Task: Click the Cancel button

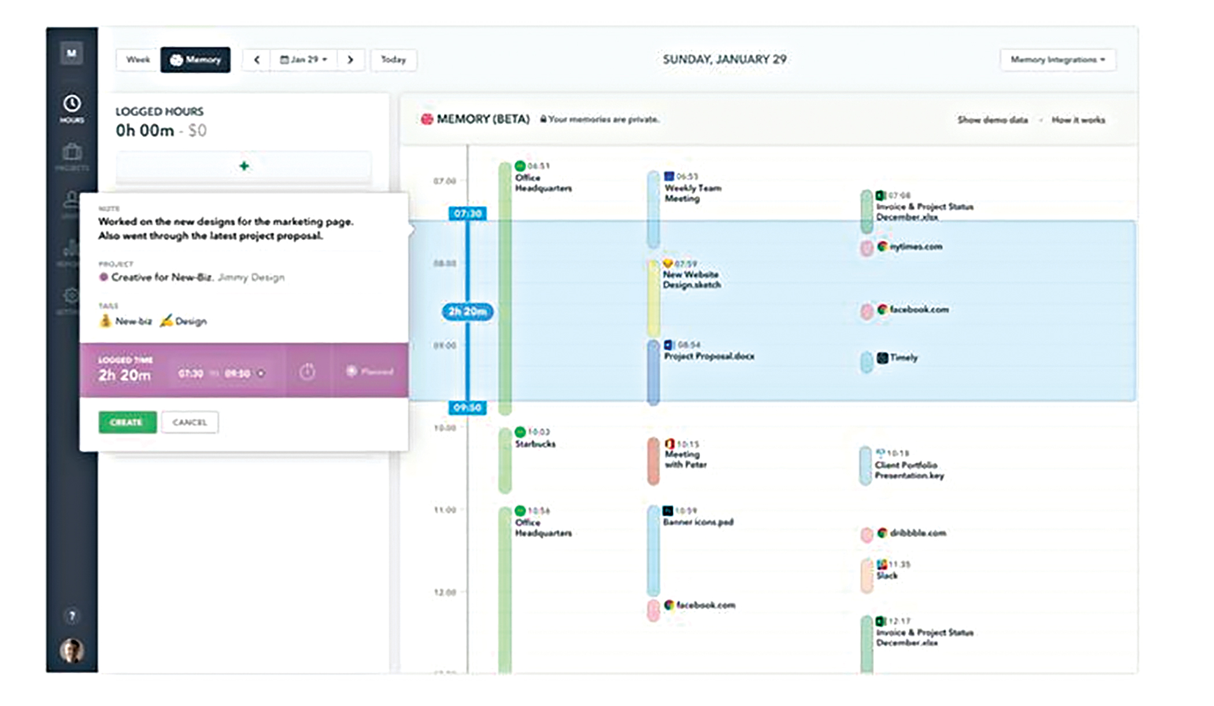Action: [x=190, y=422]
